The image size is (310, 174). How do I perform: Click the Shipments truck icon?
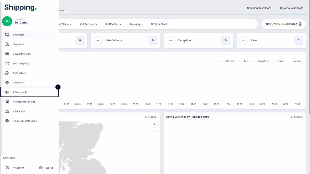(x=7, y=44)
